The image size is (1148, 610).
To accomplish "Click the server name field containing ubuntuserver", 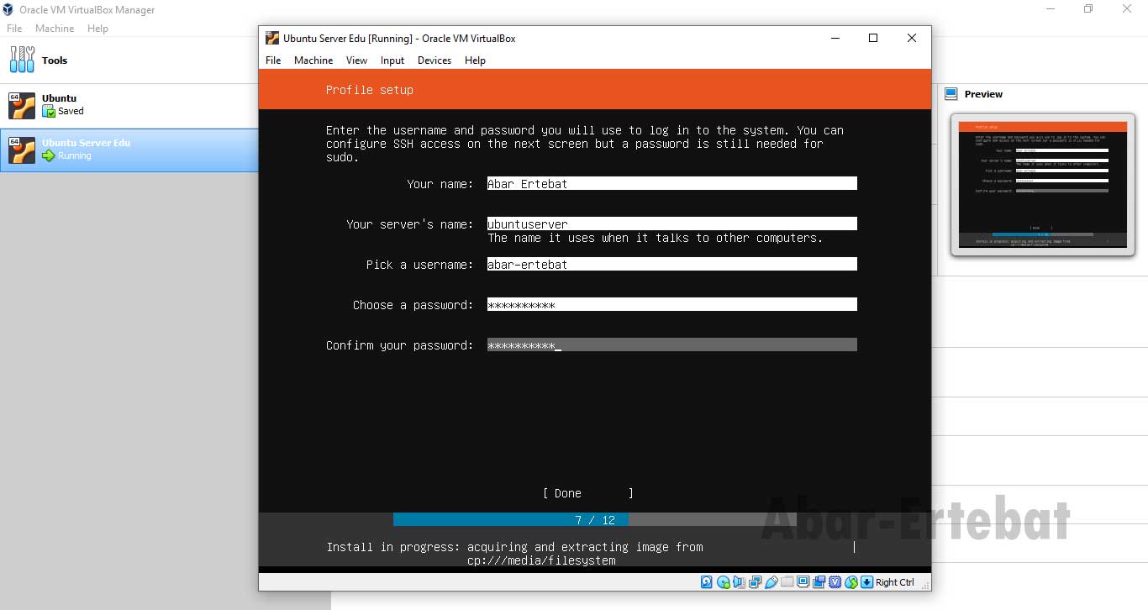I will coord(672,223).
